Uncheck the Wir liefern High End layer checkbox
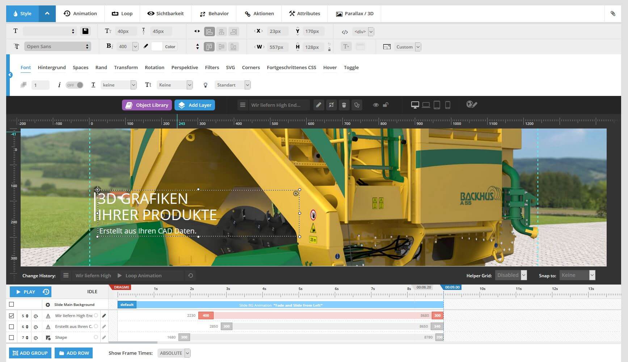This screenshot has width=628, height=362. 12,316
